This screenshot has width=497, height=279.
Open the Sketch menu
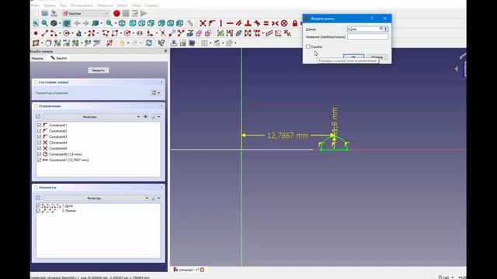[123, 5]
